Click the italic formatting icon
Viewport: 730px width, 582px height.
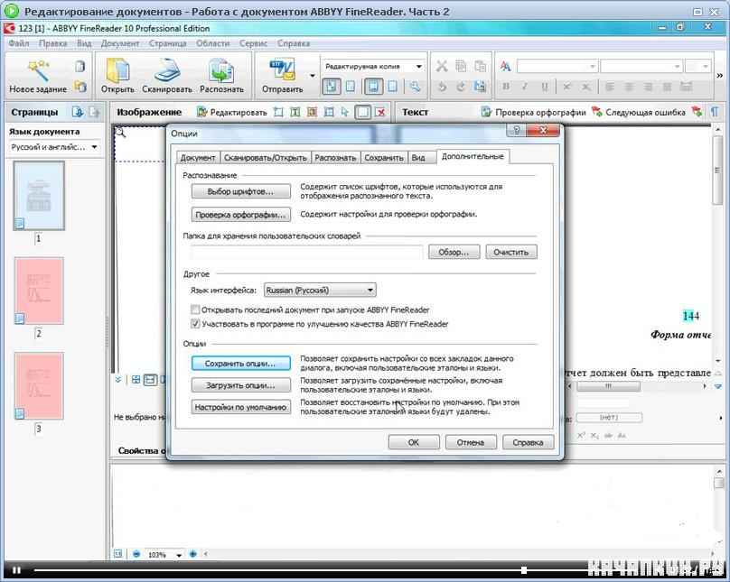coord(525,87)
